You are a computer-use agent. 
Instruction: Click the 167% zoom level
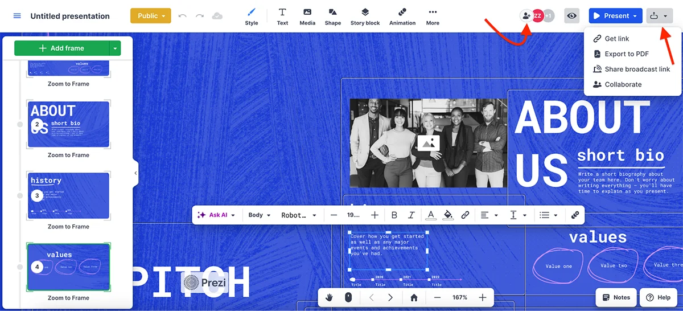460,297
